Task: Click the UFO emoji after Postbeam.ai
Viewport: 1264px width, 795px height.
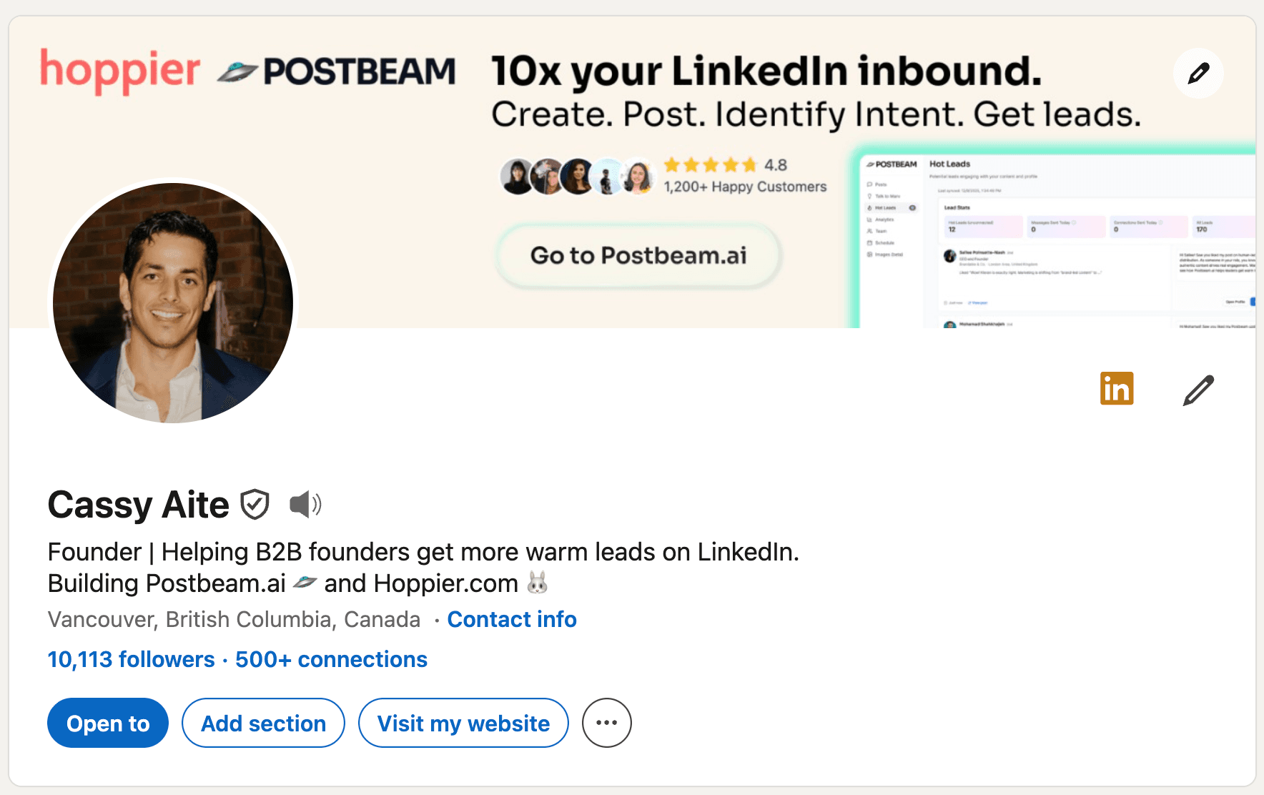Action: click(305, 582)
